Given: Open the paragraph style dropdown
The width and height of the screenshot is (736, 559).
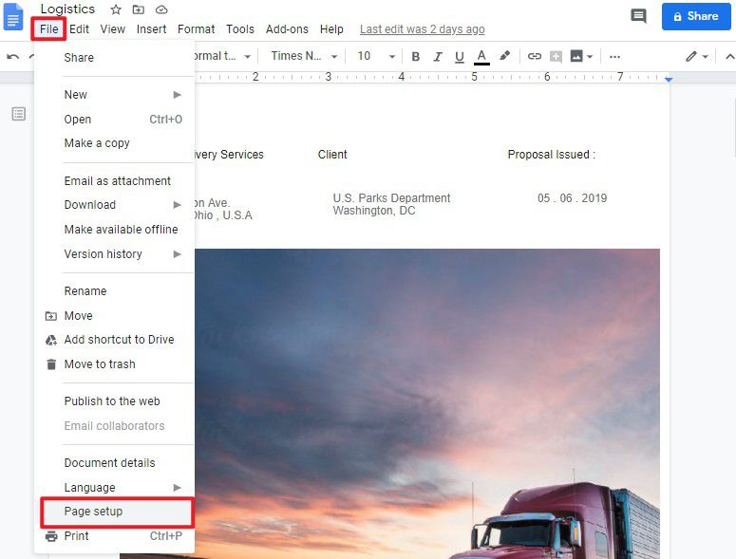Looking at the screenshot, I should click(223, 56).
